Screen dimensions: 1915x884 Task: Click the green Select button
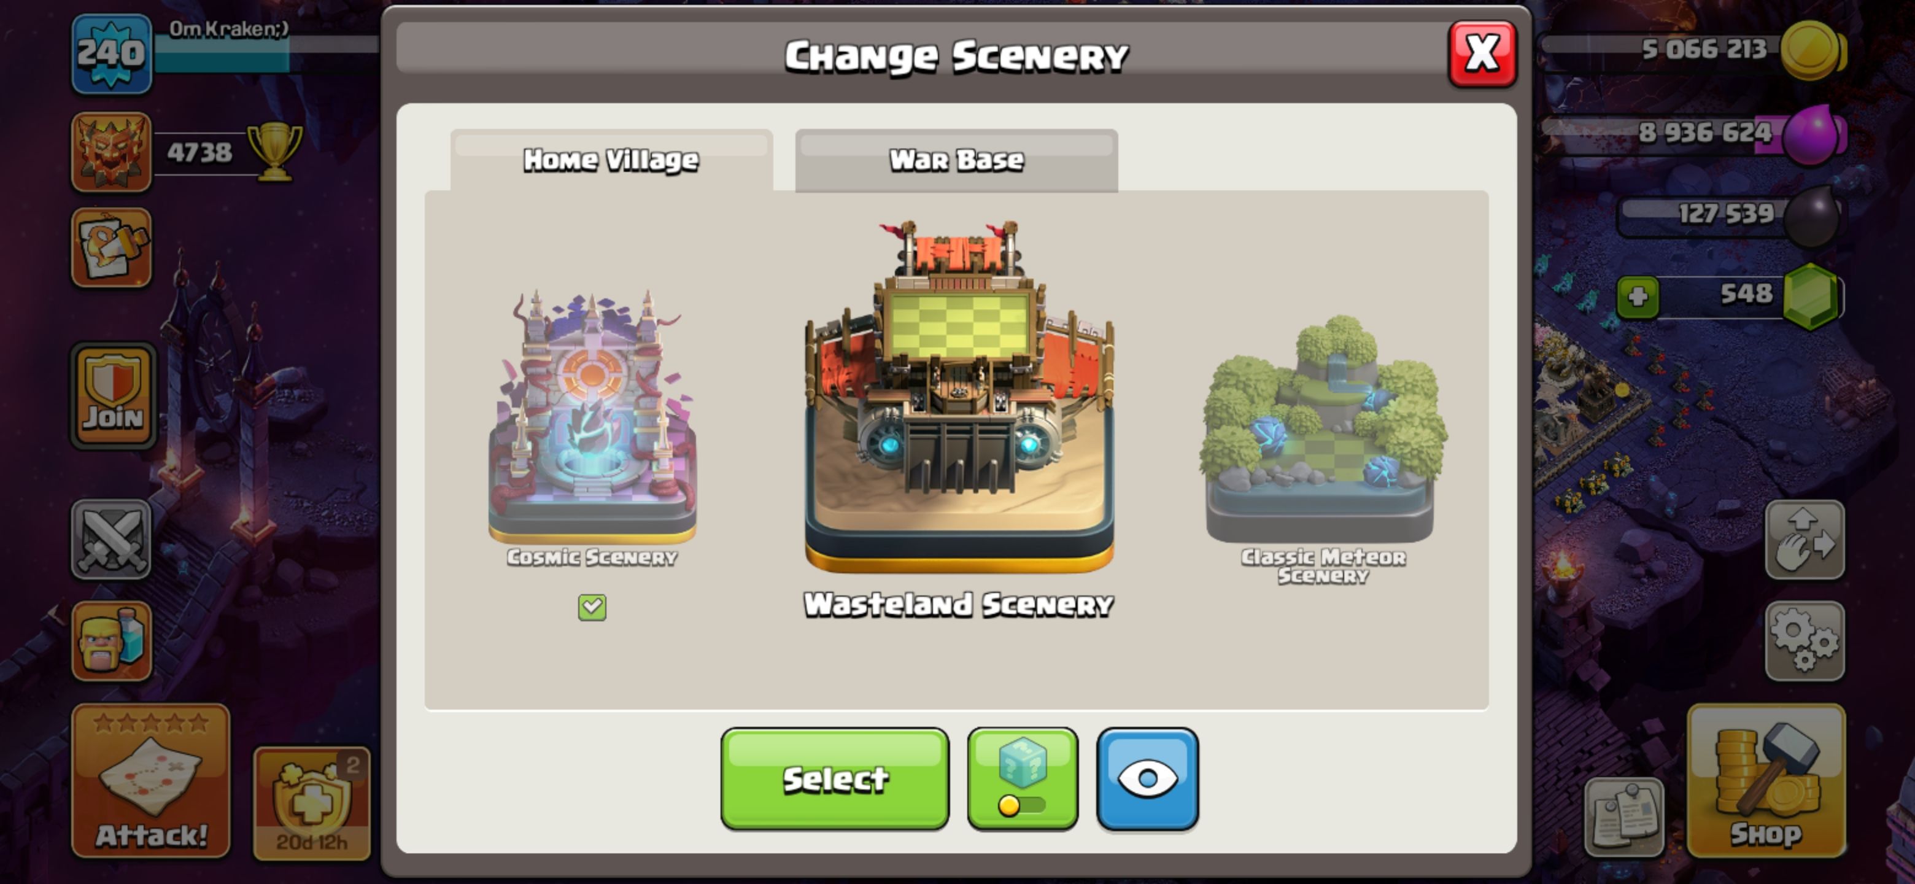tap(834, 778)
